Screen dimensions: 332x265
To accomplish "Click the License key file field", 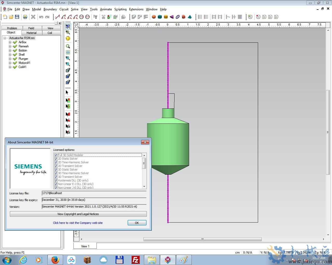I will (94, 193).
